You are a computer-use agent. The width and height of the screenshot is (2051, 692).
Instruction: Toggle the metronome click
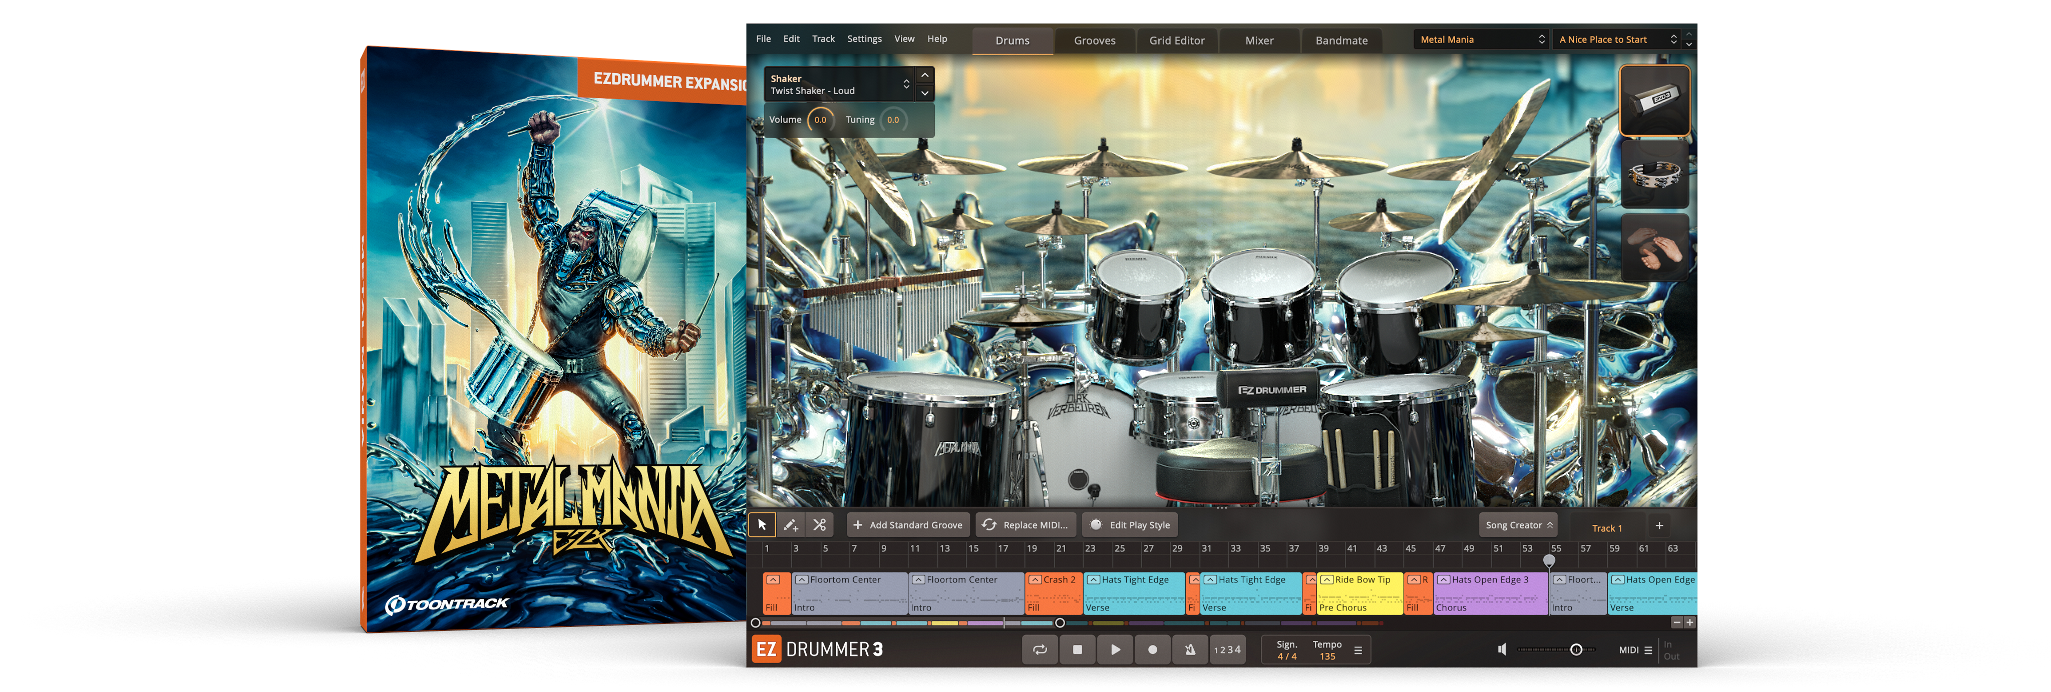[x=1190, y=650]
